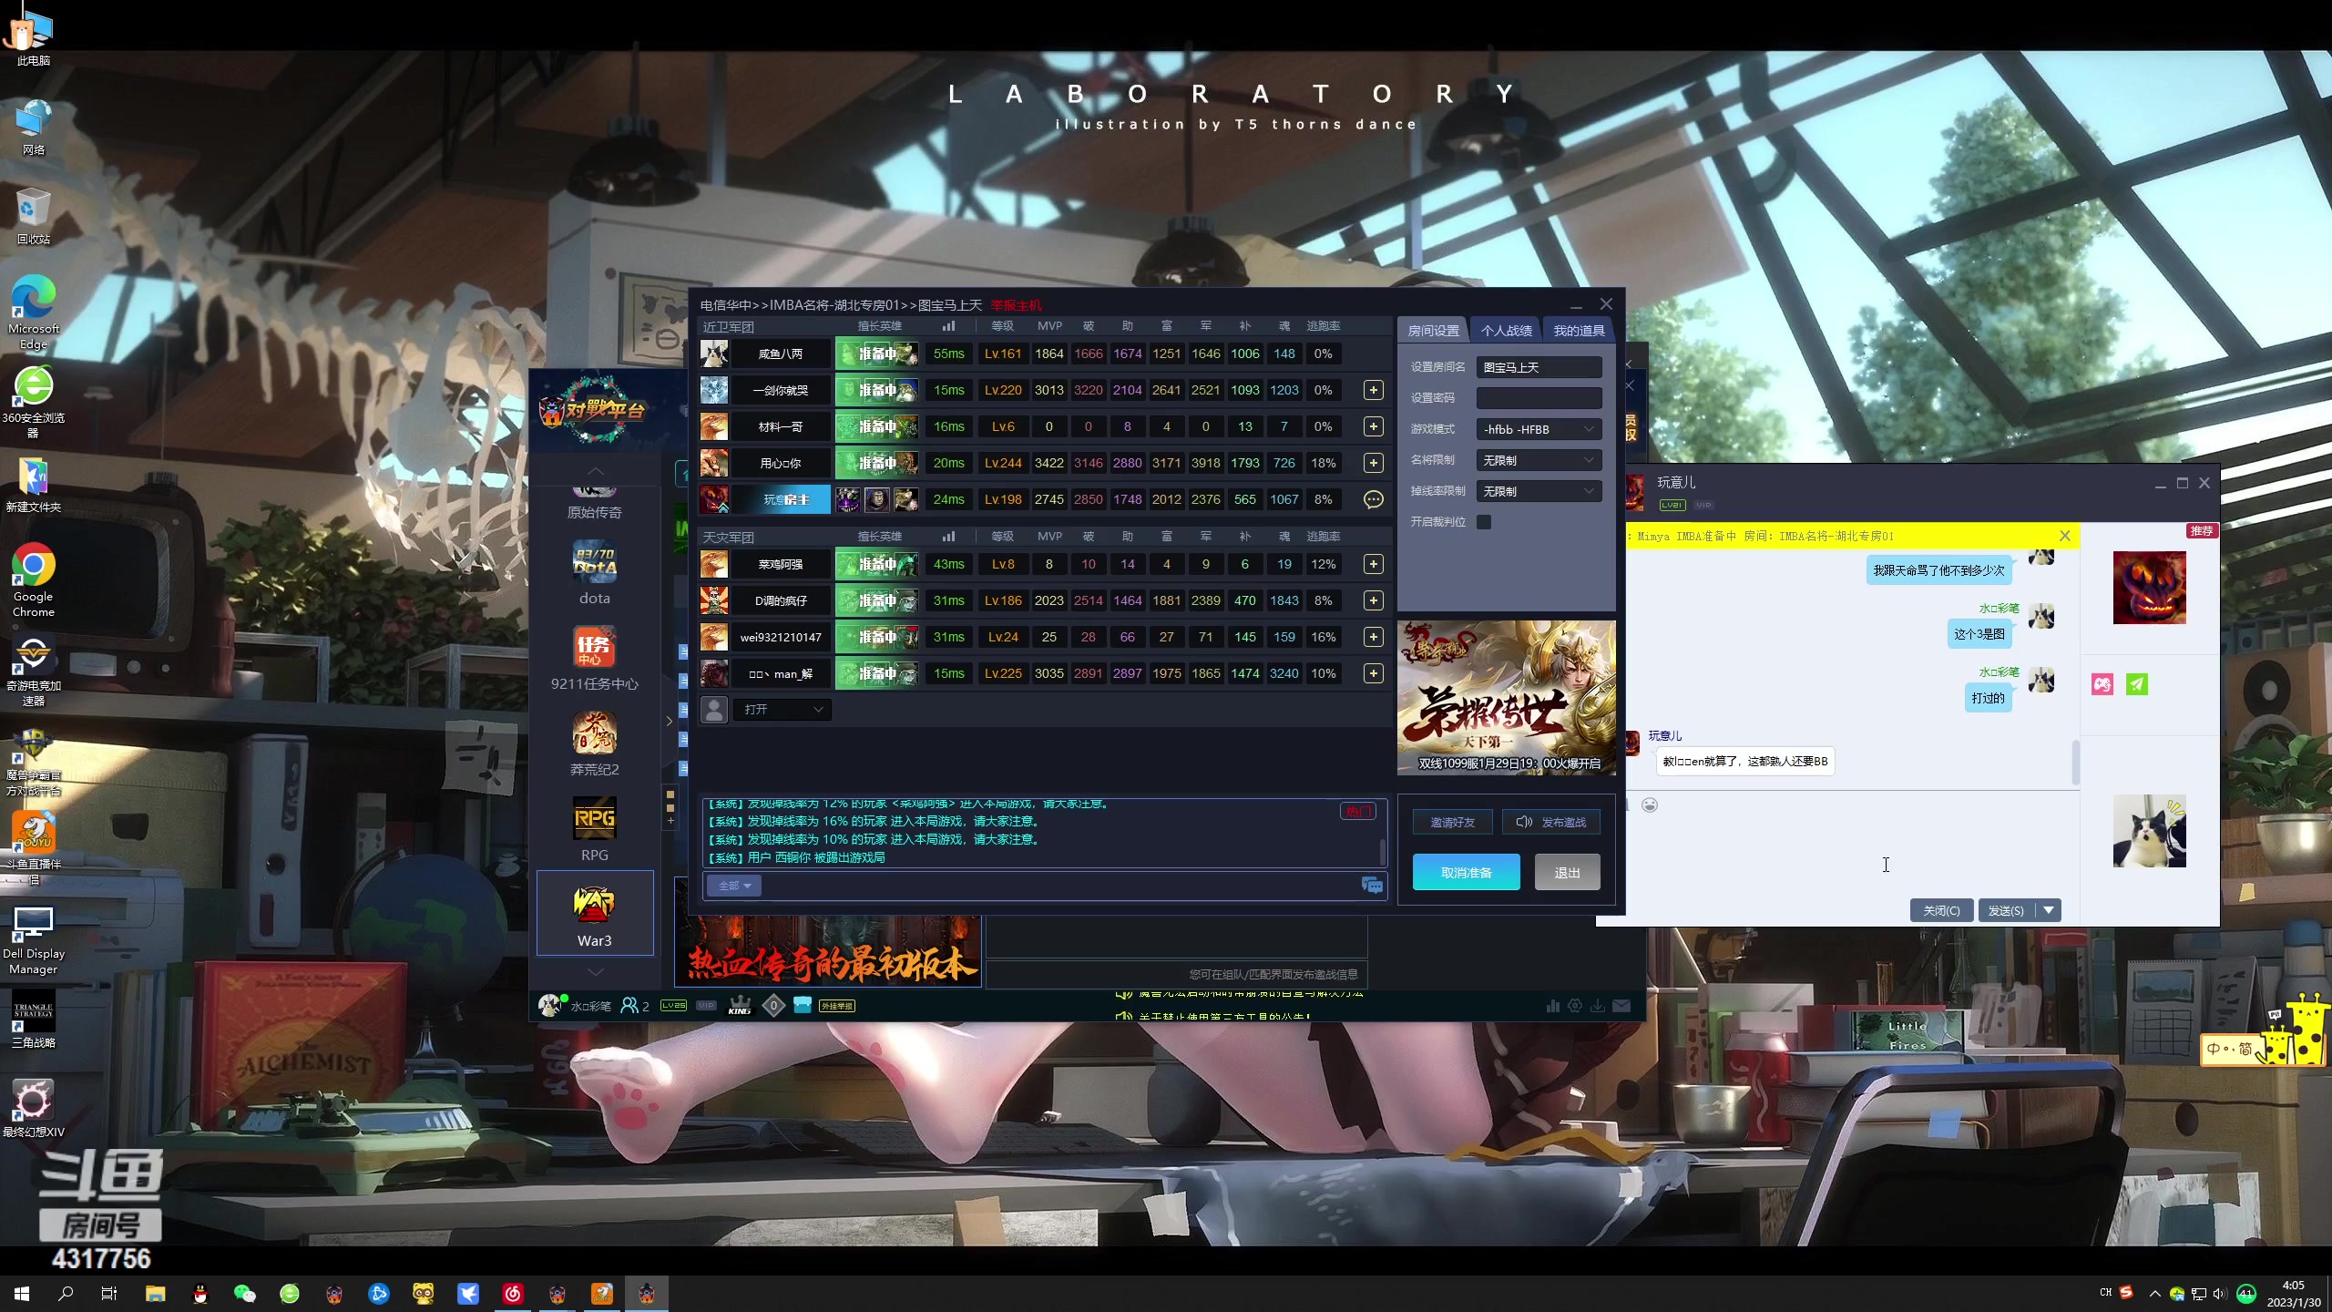Click the add-friend plus icon for 用心□你
This screenshot has height=1312, width=2332.
[x=1373, y=463]
